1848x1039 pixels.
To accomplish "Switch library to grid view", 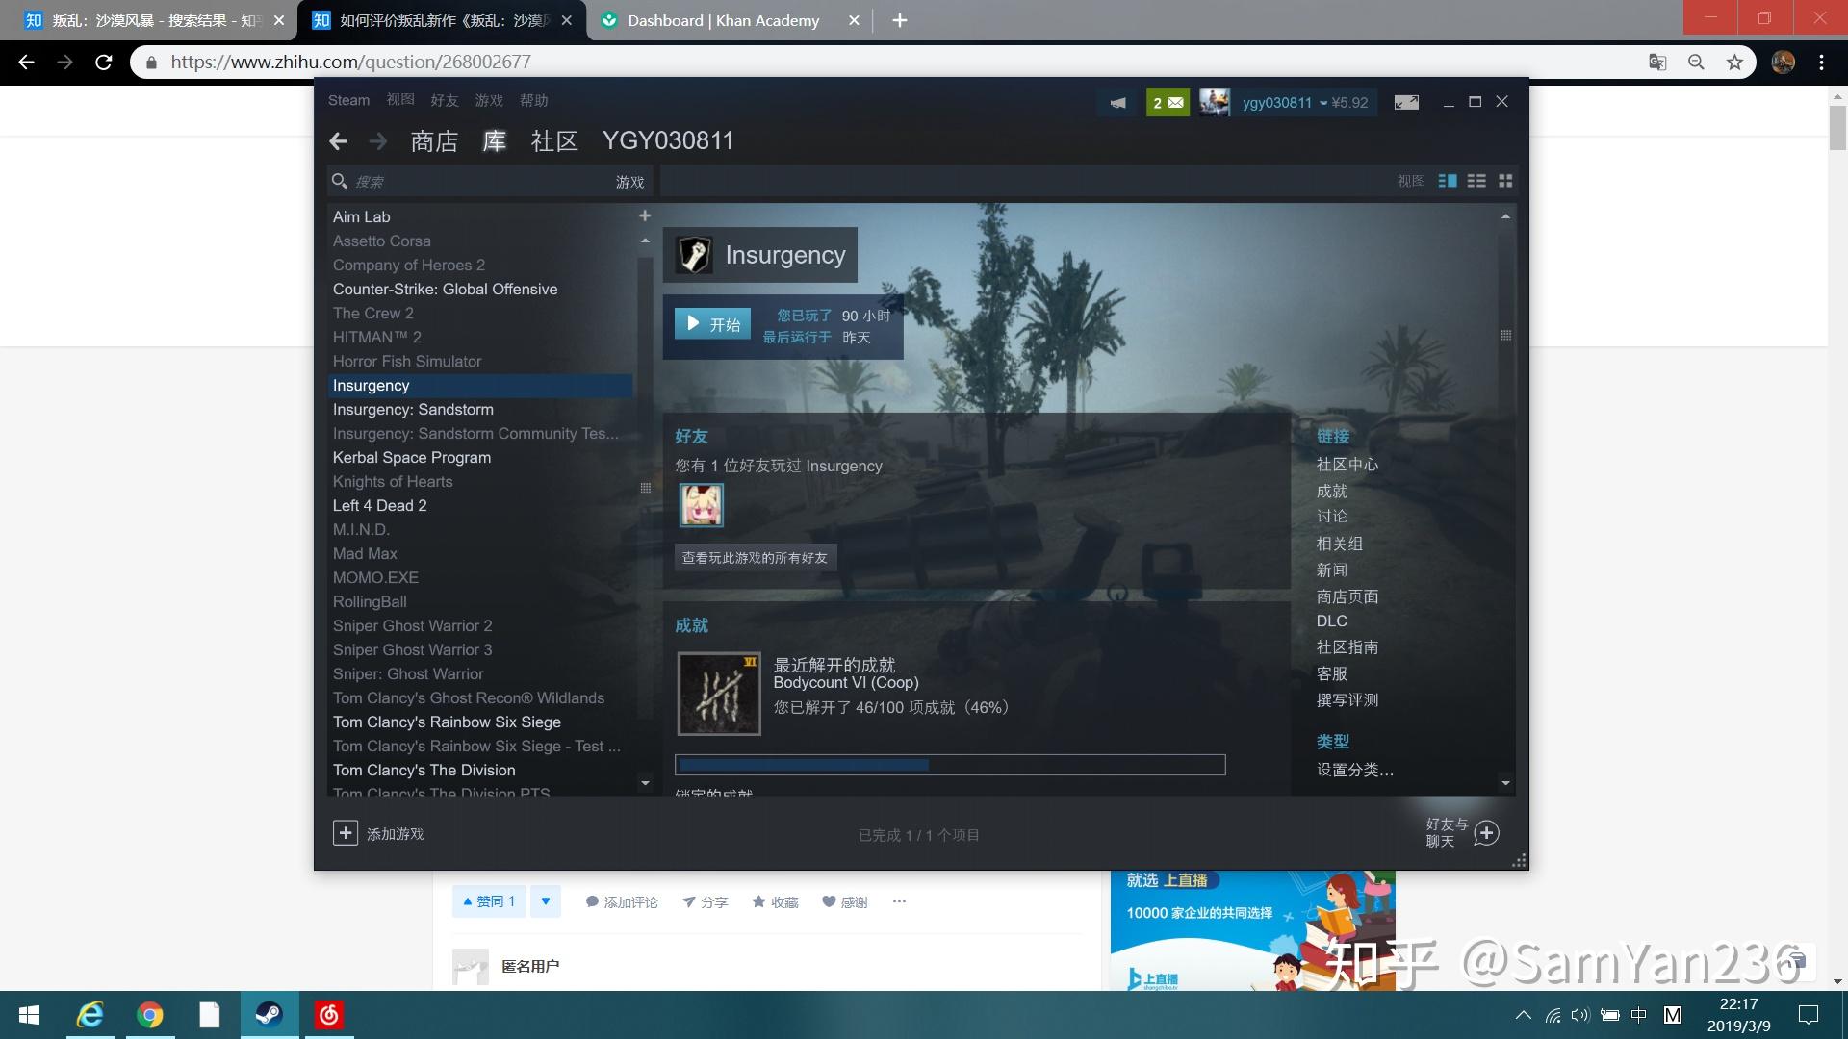I will tap(1505, 181).
